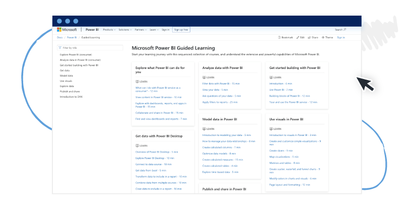This screenshot has height=215, width=413.
Task: Select Introduction to DAX in sidebar
Action: pyautogui.click(x=71, y=97)
